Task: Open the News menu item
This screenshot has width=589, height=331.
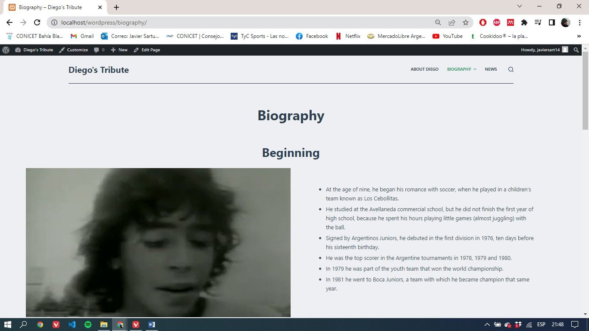Action: (x=491, y=69)
